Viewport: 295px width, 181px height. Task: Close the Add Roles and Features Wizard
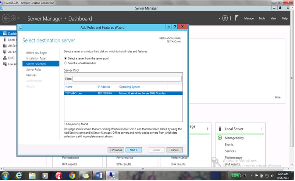pos(182,26)
